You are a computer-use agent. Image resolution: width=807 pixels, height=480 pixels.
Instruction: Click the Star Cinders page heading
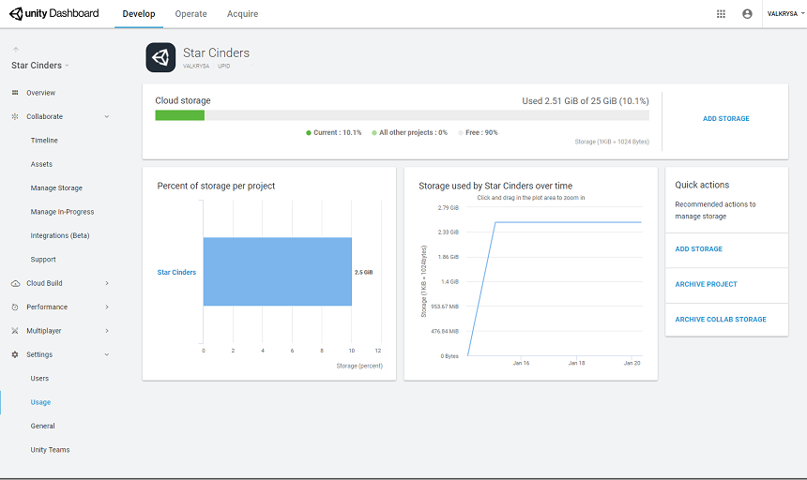pyautogui.click(x=216, y=52)
